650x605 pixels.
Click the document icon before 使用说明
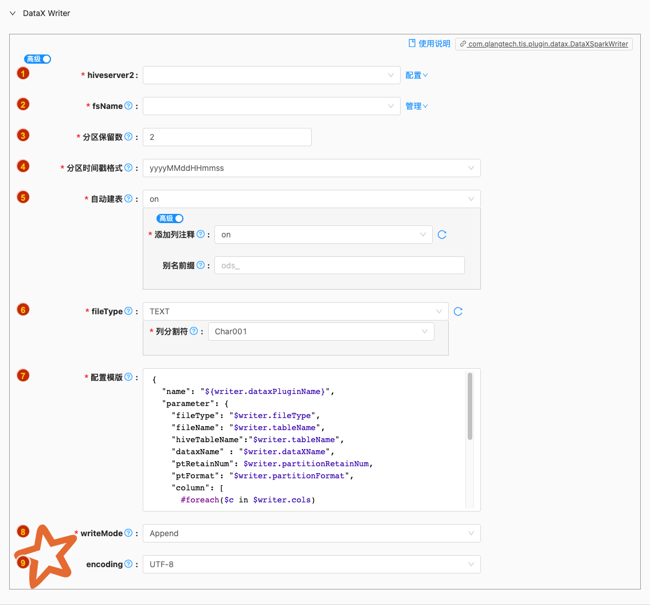point(412,43)
